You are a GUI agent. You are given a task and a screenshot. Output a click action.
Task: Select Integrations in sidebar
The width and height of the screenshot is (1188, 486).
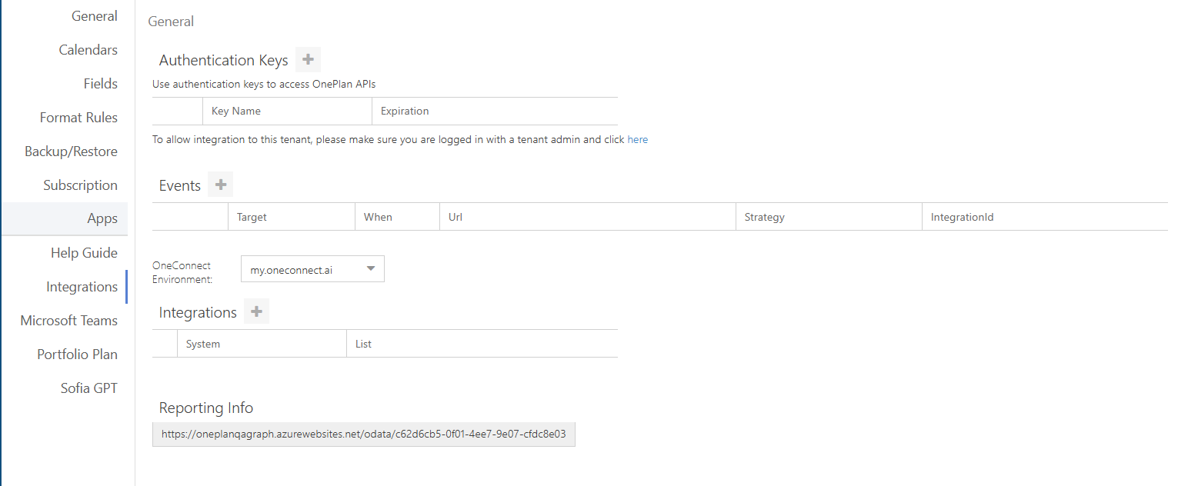[82, 287]
